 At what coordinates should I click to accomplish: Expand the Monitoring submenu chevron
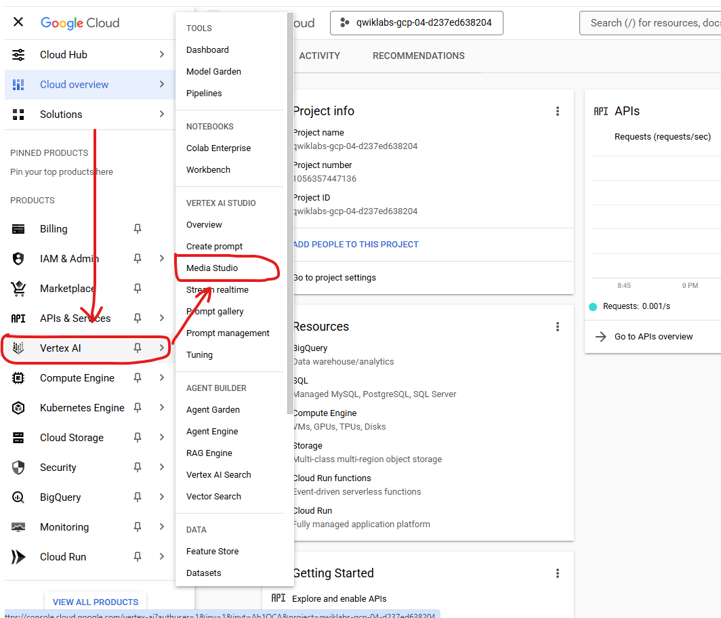click(x=161, y=527)
